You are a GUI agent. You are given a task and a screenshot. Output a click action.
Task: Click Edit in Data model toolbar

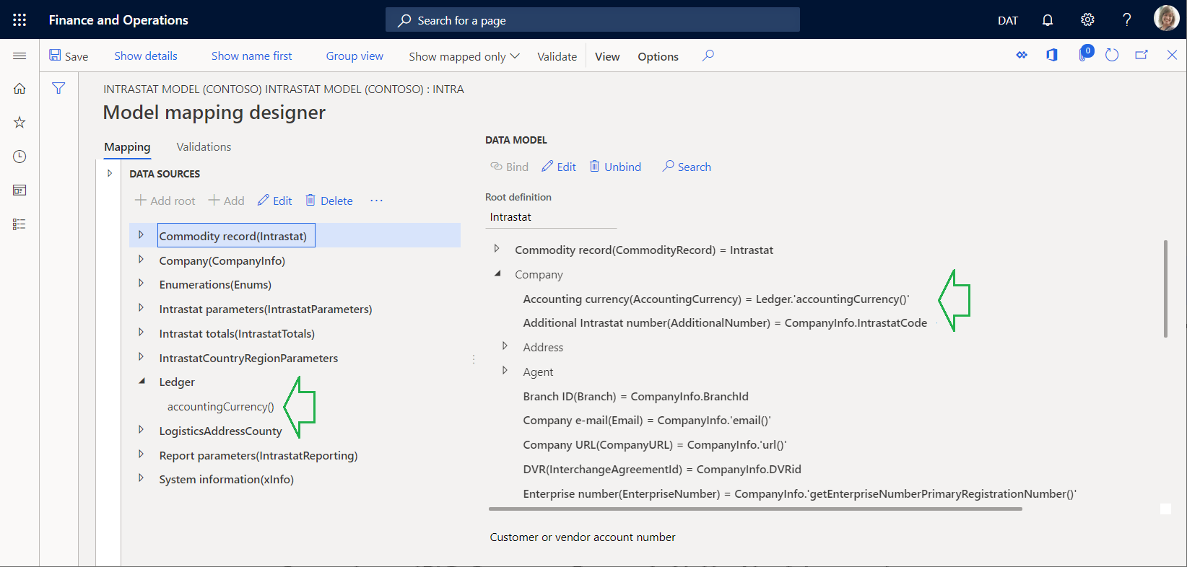pyautogui.click(x=558, y=167)
